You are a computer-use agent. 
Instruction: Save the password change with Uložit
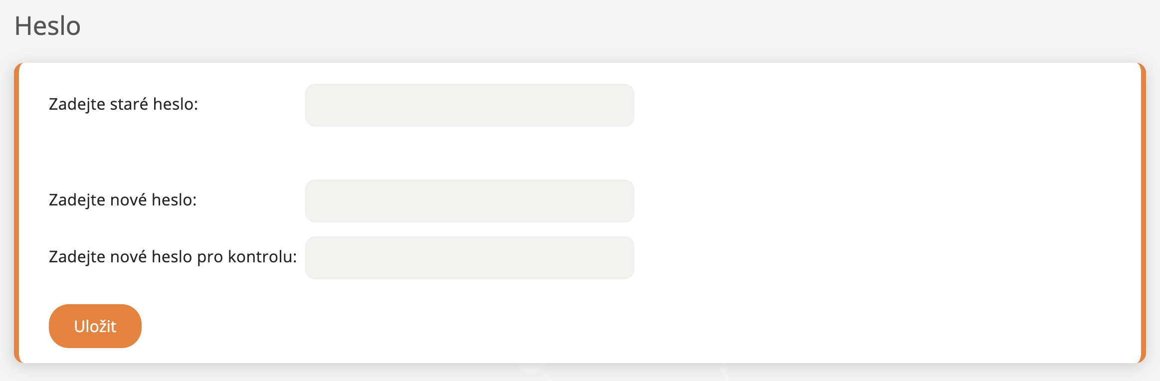(95, 326)
